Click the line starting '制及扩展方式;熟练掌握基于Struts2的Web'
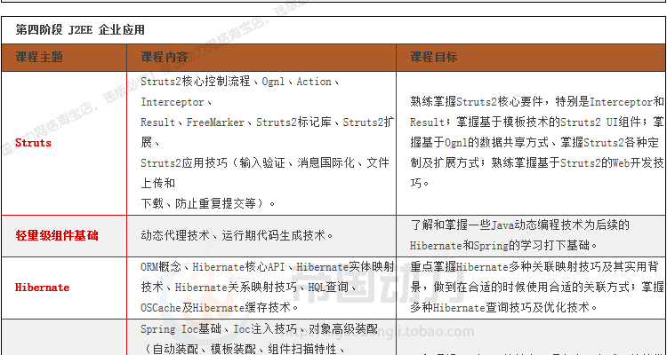667x355 pixels. [537, 163]
